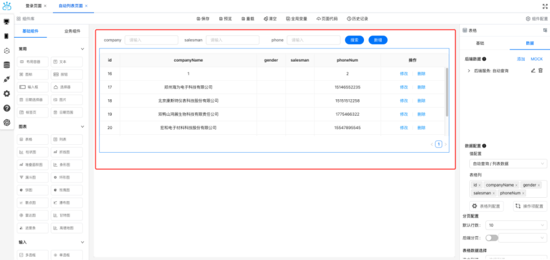Click 添加 link beside 后端数据
Image resolution: width=550 pixels, height=260 pixels.
coord(521,60)
